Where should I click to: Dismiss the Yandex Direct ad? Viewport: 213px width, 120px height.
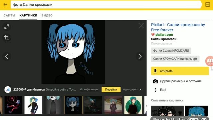[140, 90]
